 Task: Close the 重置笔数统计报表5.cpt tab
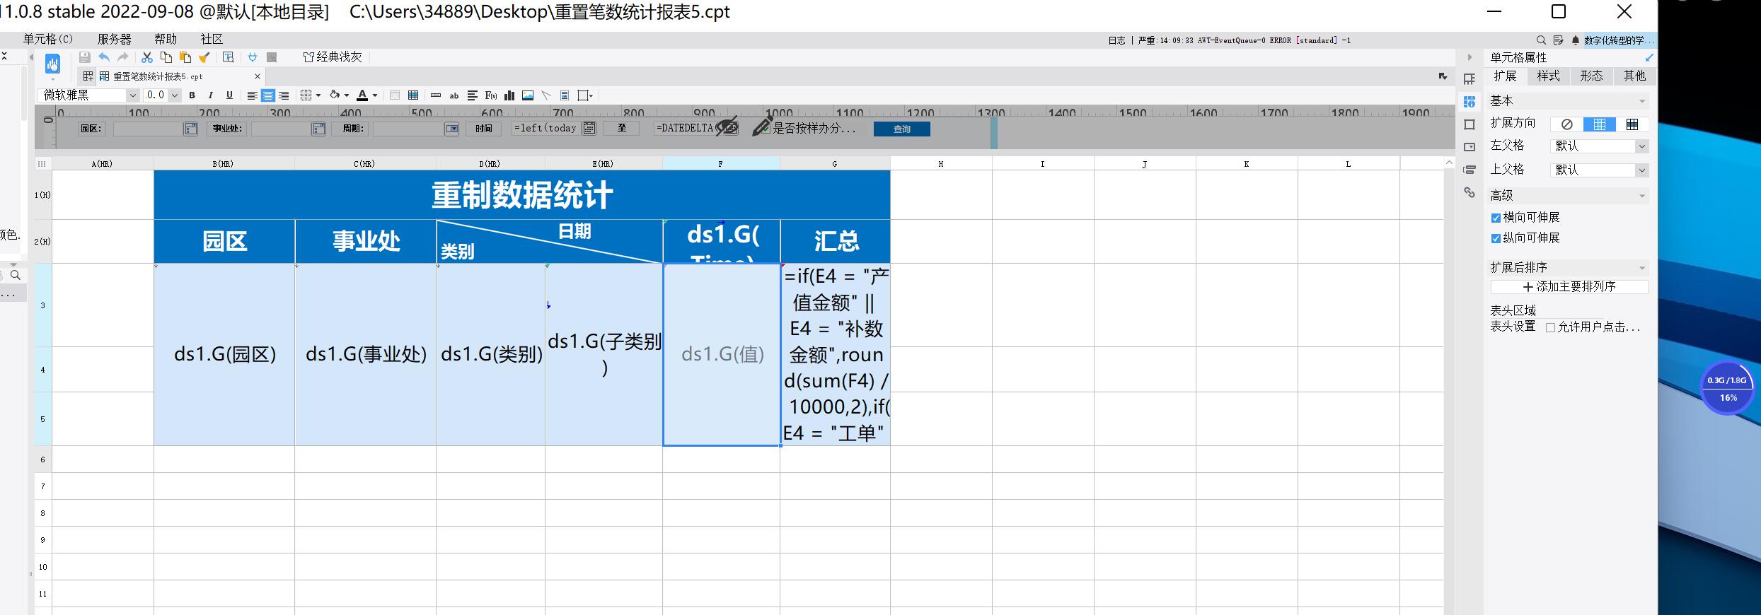[257, 76]
